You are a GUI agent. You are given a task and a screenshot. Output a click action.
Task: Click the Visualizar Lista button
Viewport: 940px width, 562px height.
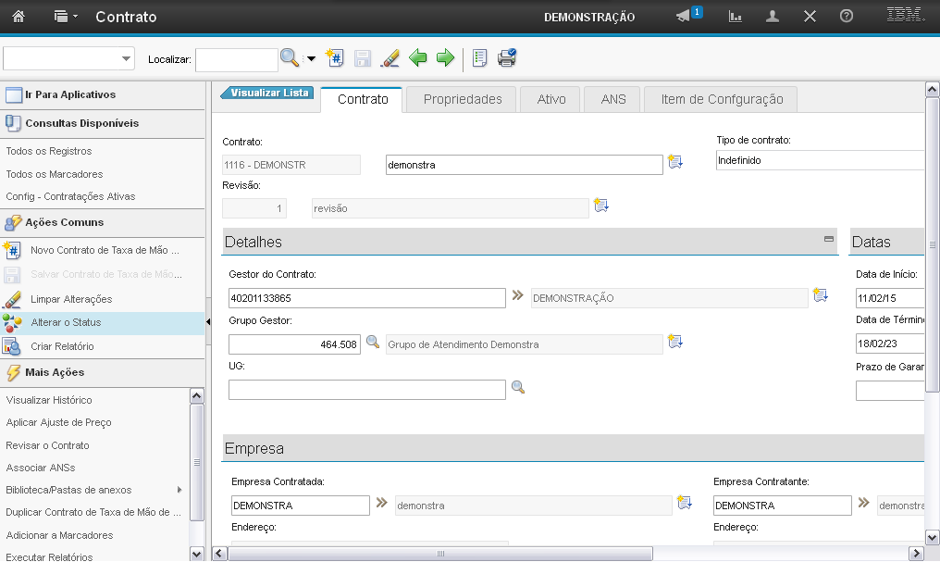click(x=268, y=93)
